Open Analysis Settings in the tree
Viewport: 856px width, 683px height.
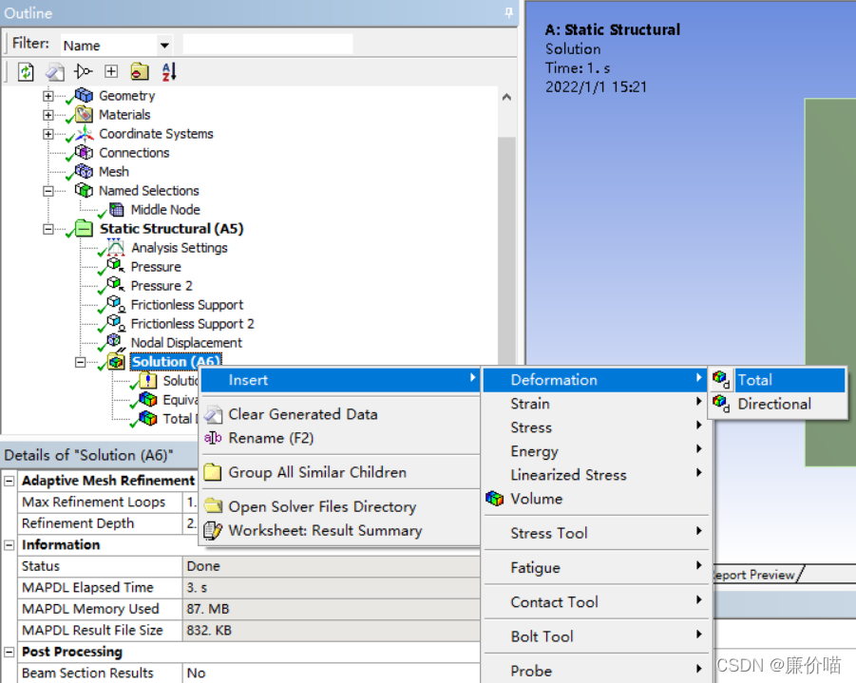(179, 248)
